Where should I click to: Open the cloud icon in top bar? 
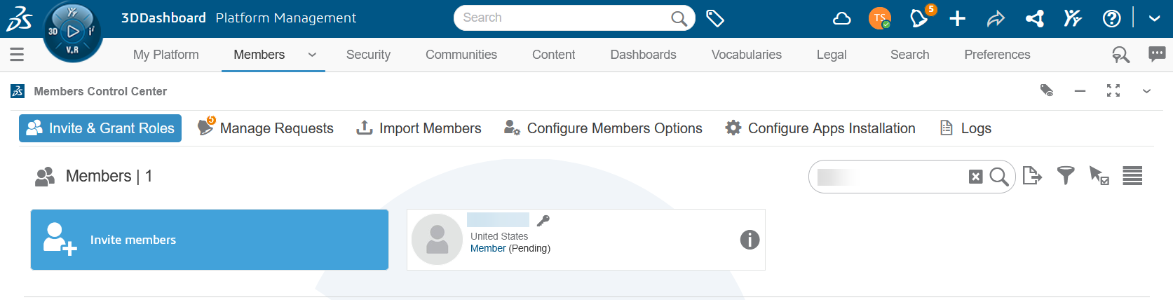tap(841, 18)
